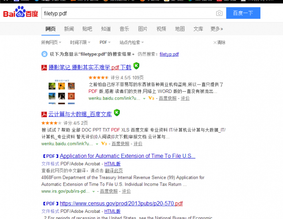
Task: Expand arrow after wenku URL in 云计算 result
Action: click(x=97, y=144)
